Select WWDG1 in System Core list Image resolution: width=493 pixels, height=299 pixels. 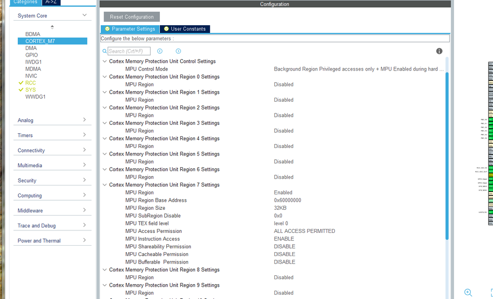click(35, 97)
